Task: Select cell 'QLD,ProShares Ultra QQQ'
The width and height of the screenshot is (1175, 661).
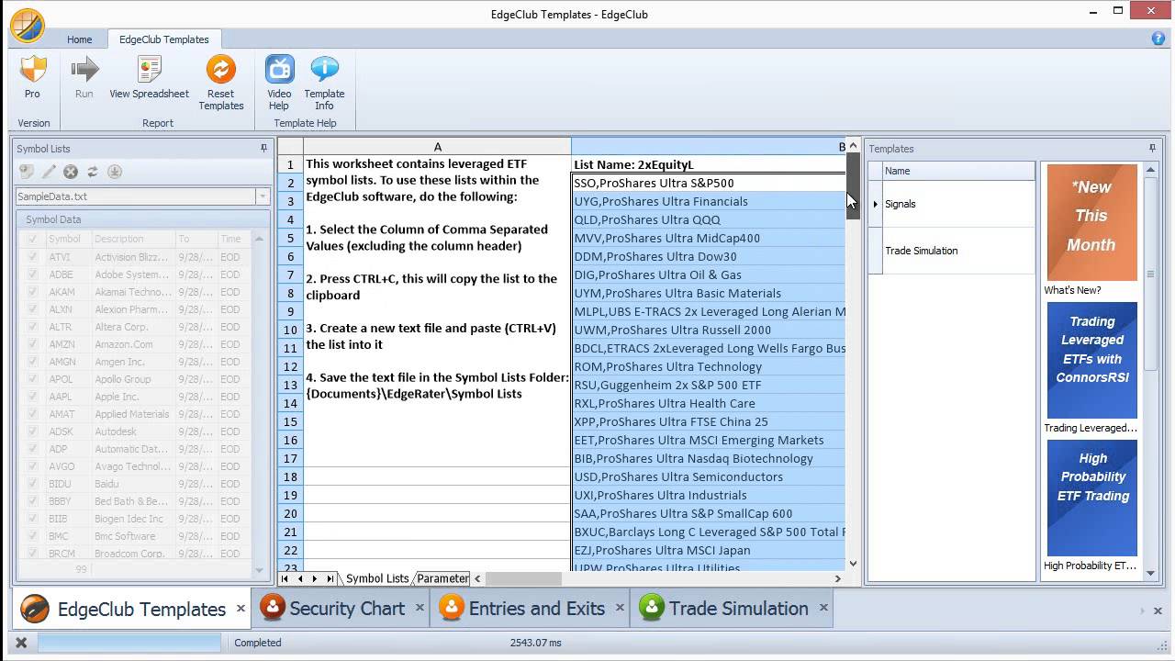Action: [709, 219]
